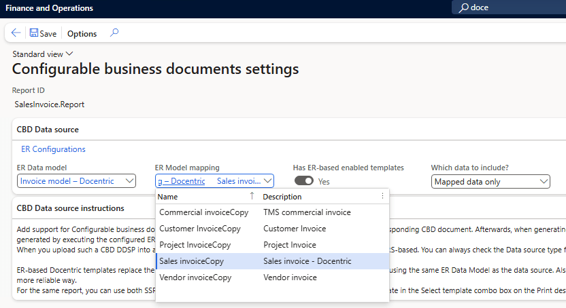Click the back arrow icon

pyautogui.click(x=16, y=33)
